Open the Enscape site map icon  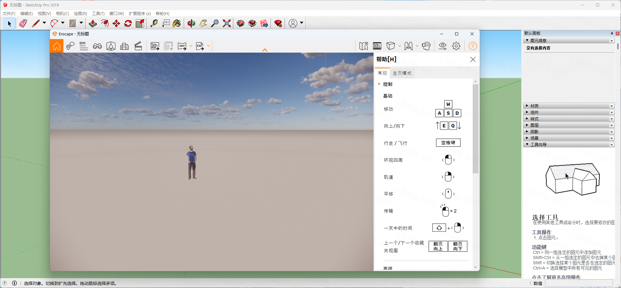pyautogui.click(x=363, y=46)
